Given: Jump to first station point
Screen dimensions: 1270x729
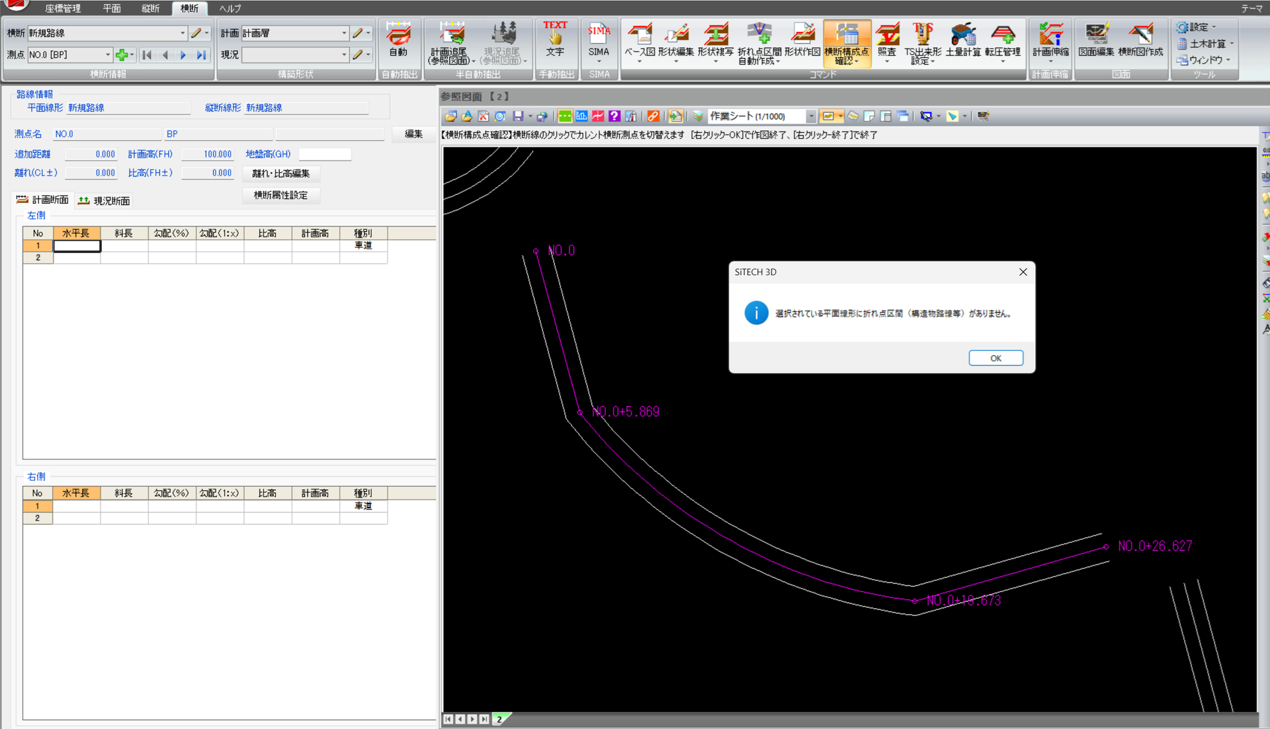Looking at the screenshot, I should pos(148,55).
